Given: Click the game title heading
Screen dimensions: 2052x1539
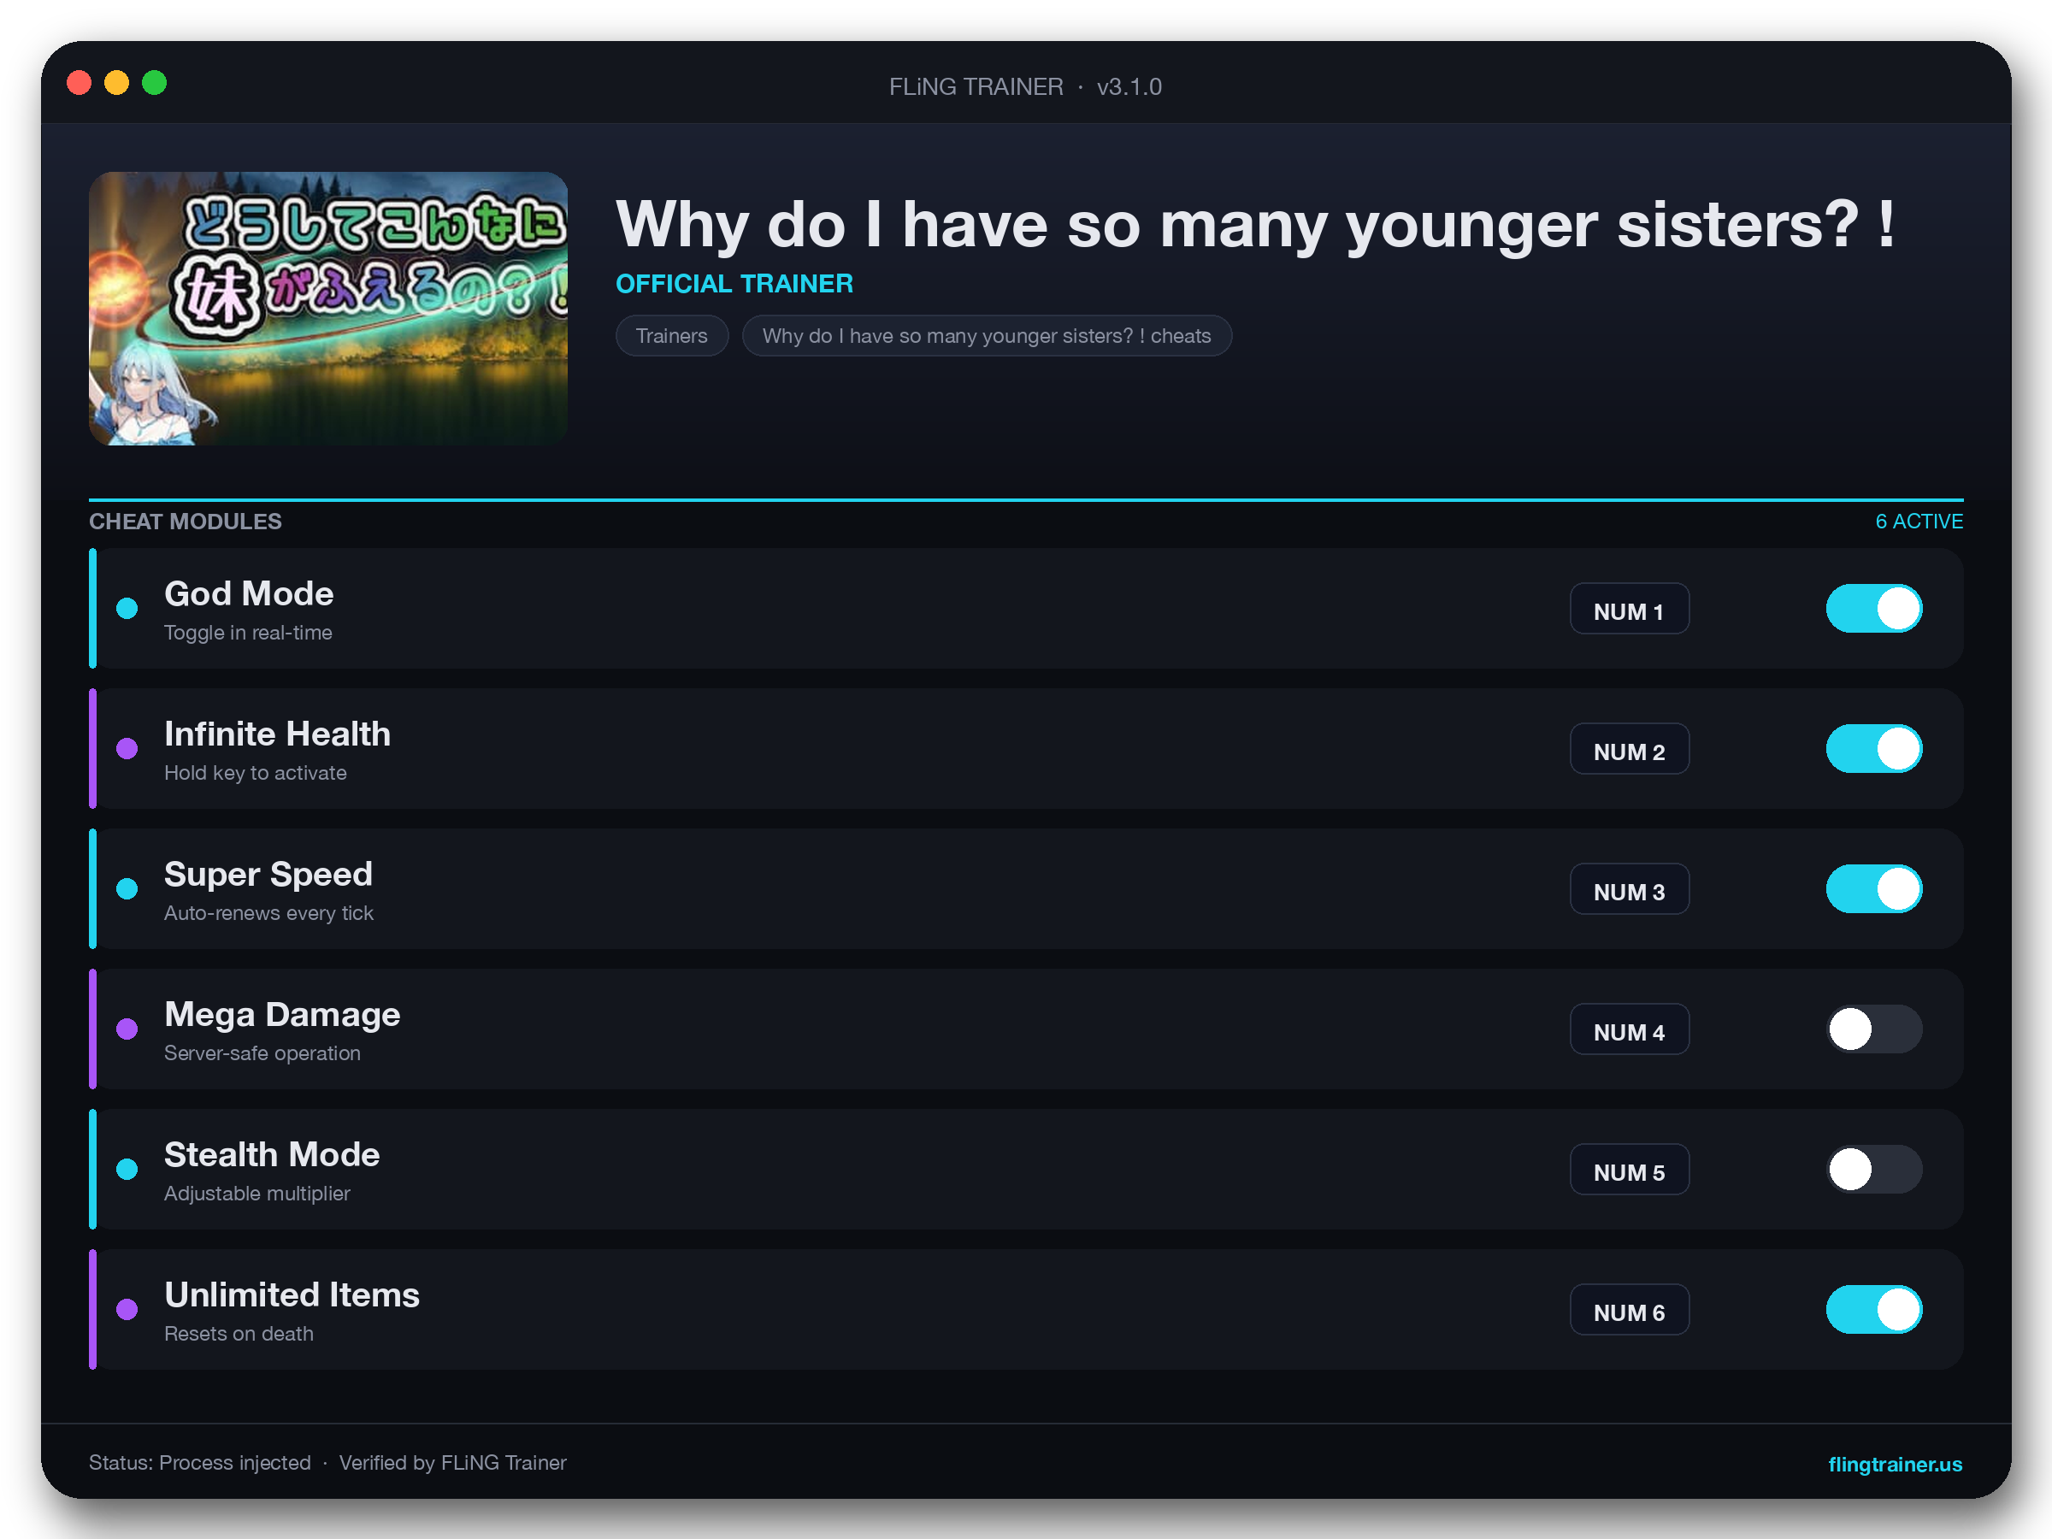Looking at the screenshot, I should tap(1255, 223).
